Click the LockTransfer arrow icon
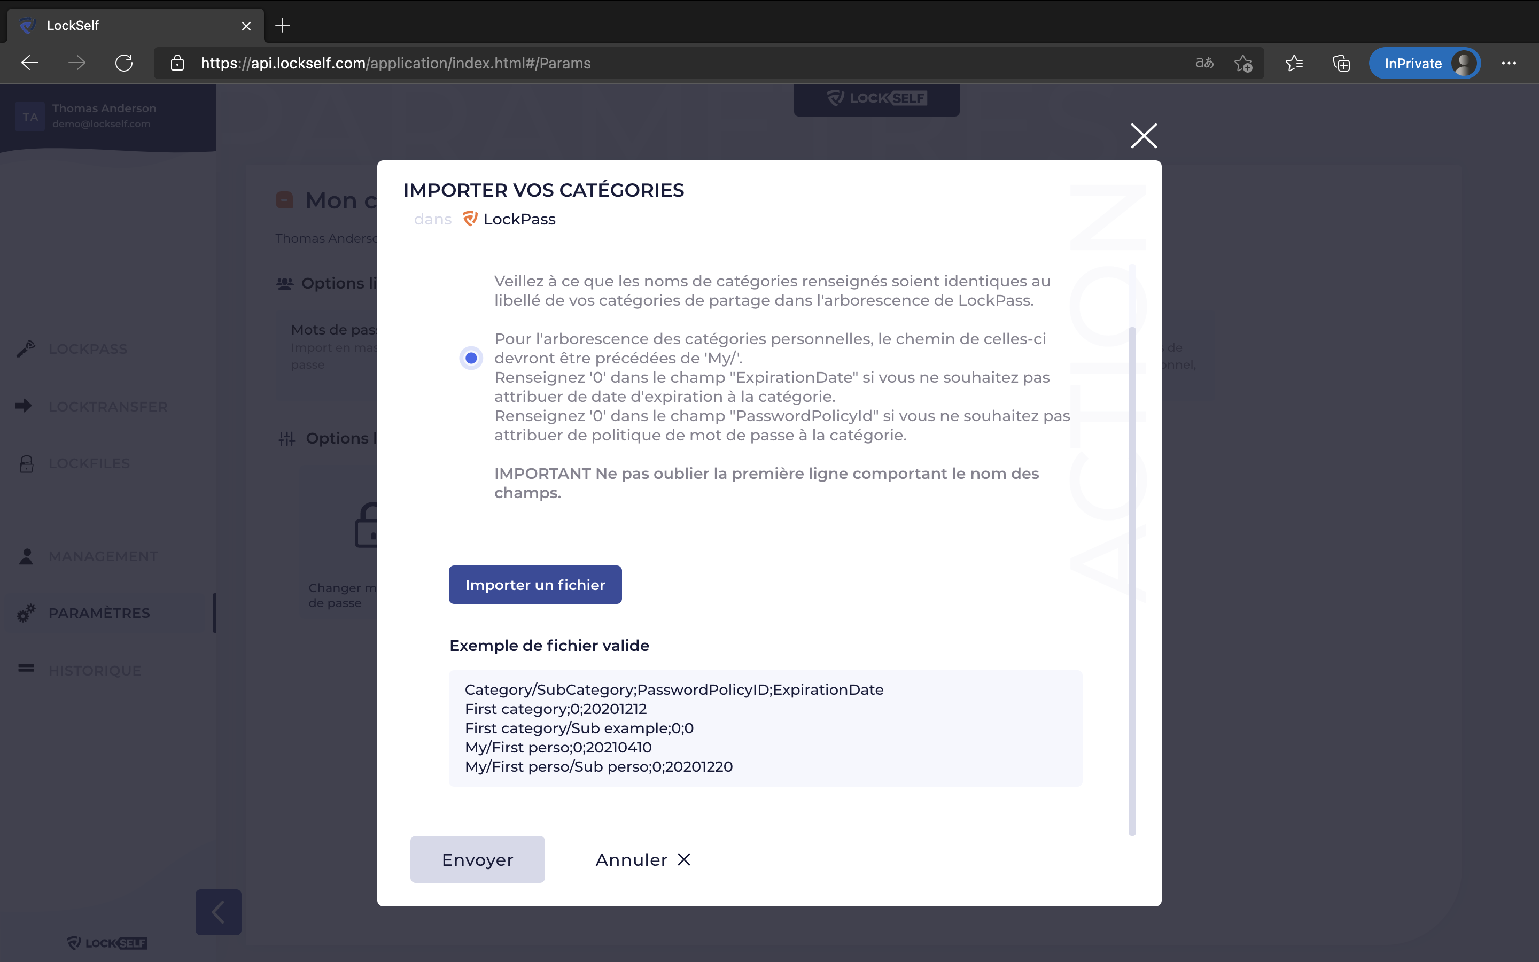Viewport: 1539px width, 962px height. point(24,405)
